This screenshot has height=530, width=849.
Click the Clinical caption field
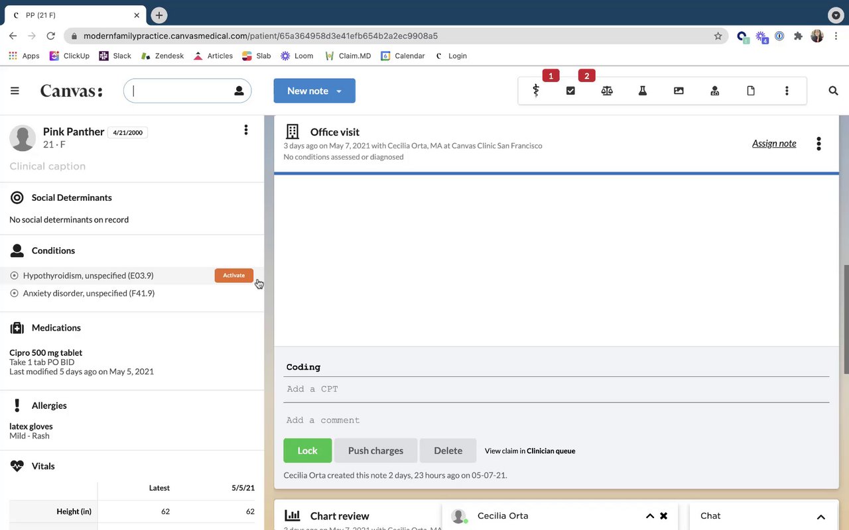pos(48,166)
